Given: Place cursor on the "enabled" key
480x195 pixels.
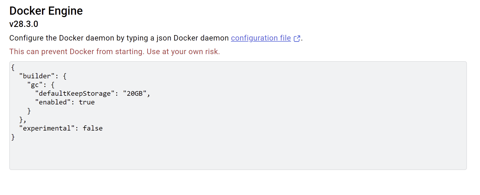Looking at the screenshot, I should click(x=53, y=102).
